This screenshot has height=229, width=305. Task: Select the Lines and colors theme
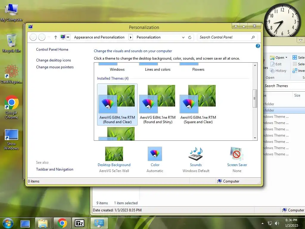click(x=158, y=67)
